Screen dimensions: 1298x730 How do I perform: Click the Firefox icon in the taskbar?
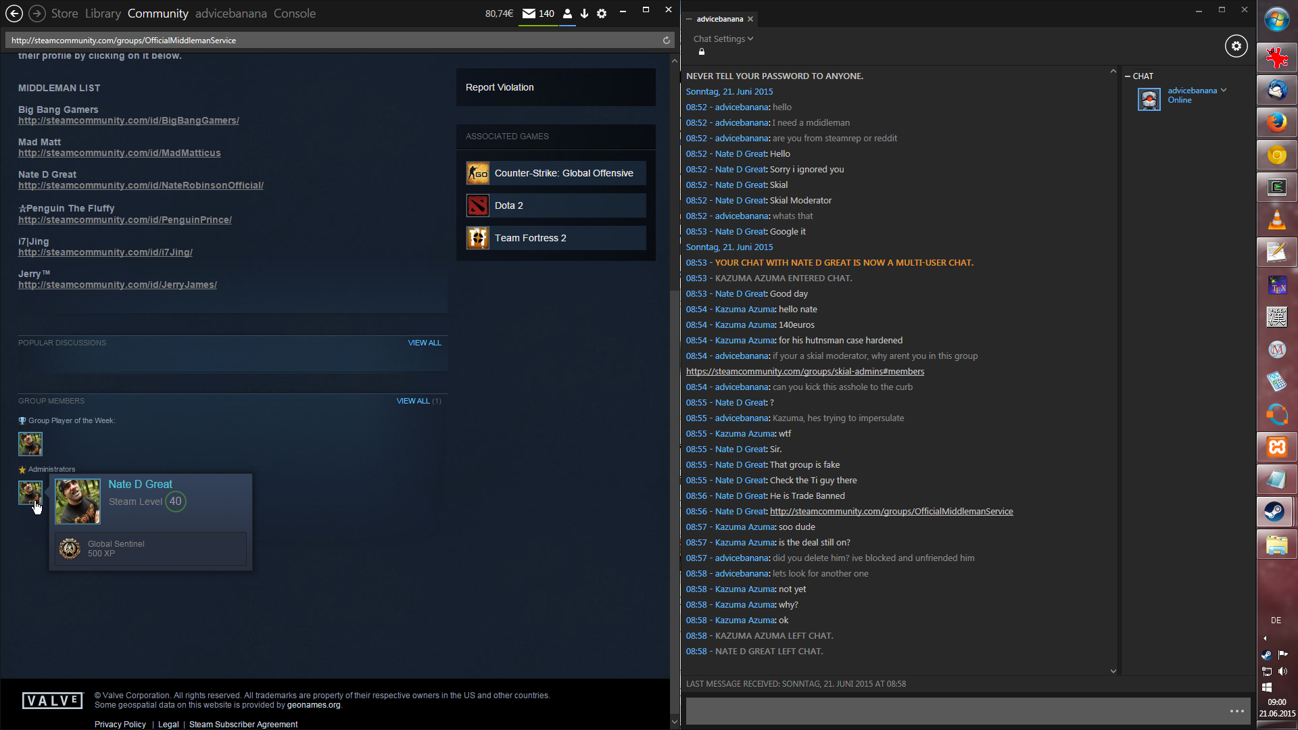point(1276,122)
